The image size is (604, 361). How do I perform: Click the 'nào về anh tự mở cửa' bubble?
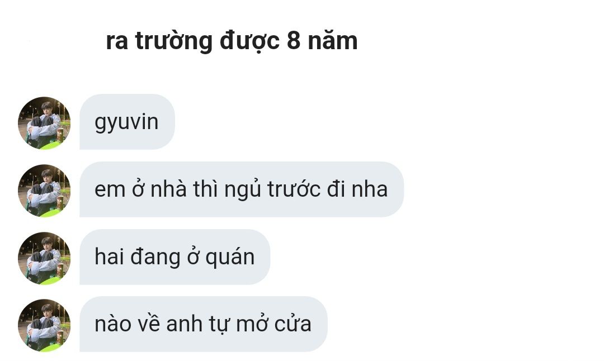(x=204, y=324)
